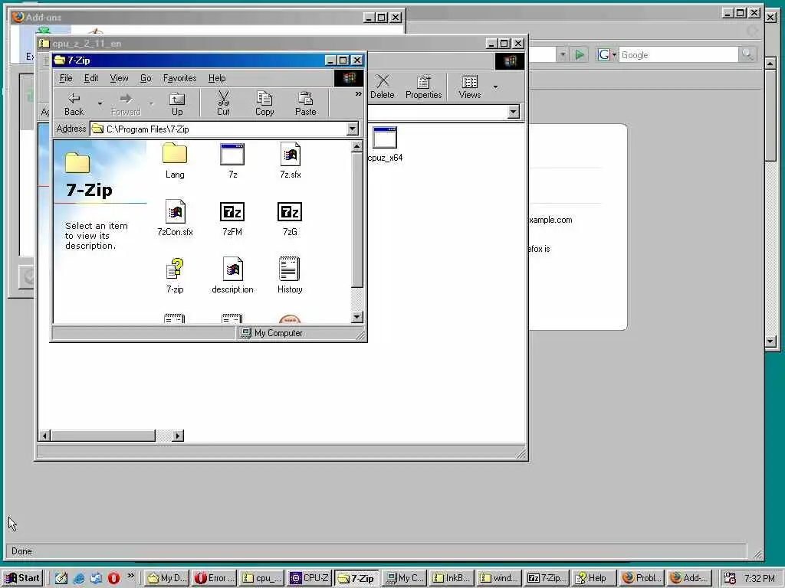
Task: Switch to Add-... taskbar button
Action: pos(689,578)
